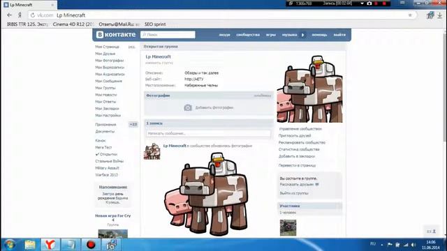Image resolution: width=447 pixels, height=251 pixels.
Task: Click 'Выйти из группы' link
Action: [x=294, y=193]
